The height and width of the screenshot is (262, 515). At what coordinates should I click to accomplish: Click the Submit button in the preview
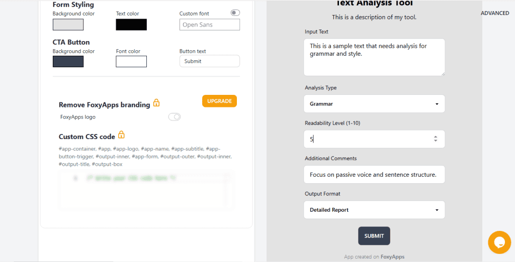coord(374,236)
